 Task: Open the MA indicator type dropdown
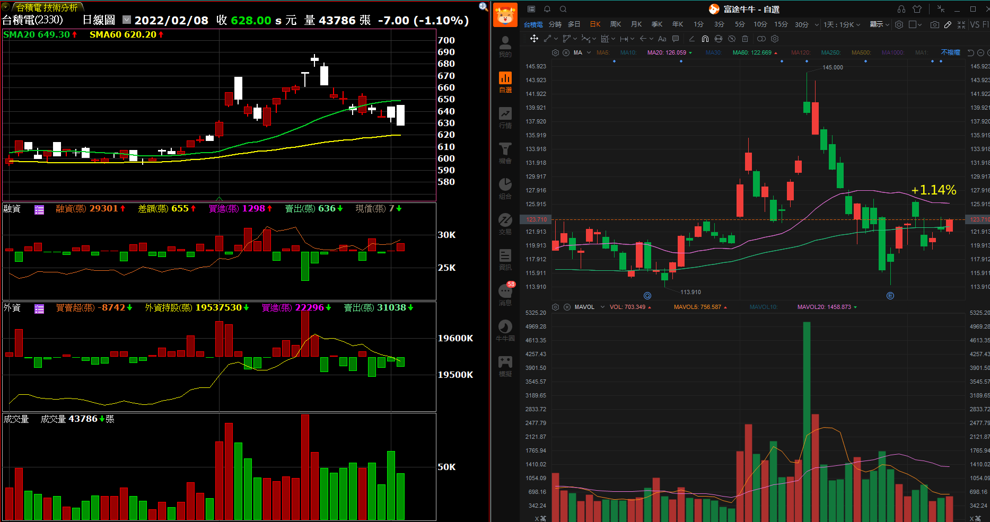[589, 52]
